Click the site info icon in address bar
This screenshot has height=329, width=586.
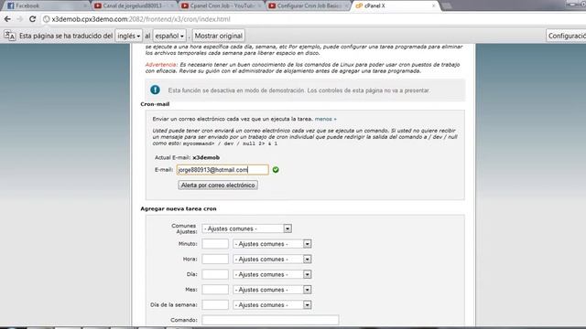[x=46, y=19]
